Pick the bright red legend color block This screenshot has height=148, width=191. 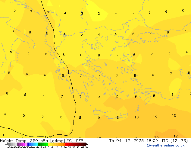pos(66,144)
